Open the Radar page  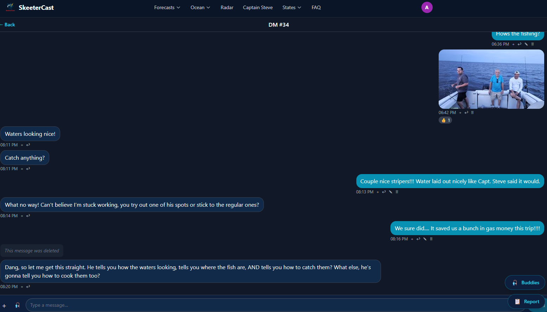[227, 7]
